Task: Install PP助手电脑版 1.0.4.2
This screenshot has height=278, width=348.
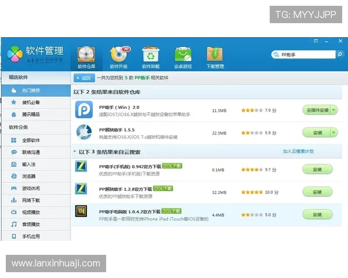Action: pos(318,215)
